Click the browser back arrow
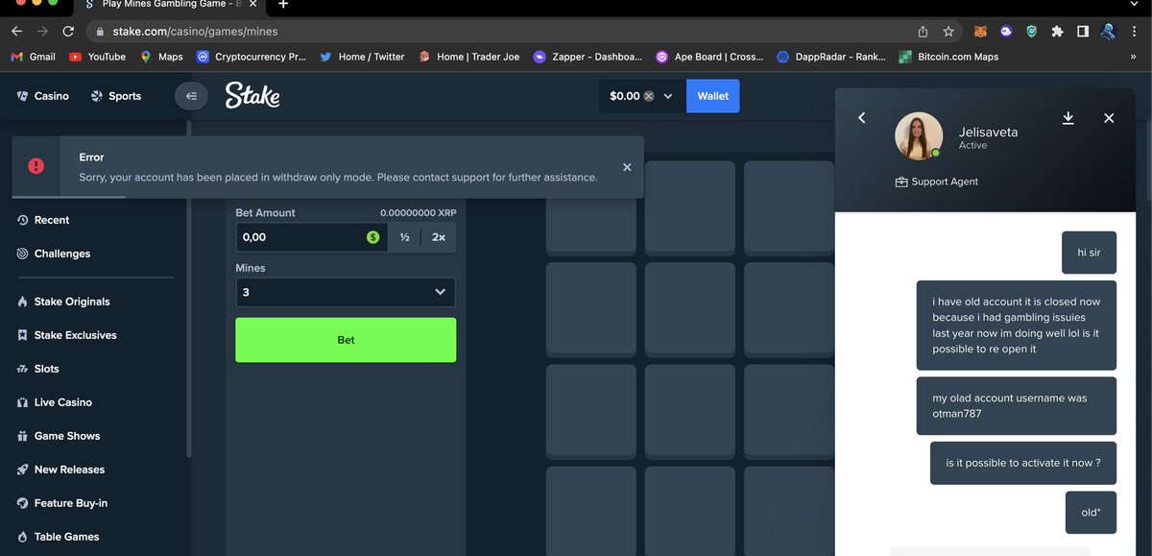1152x556 pixels. [16, 31]
